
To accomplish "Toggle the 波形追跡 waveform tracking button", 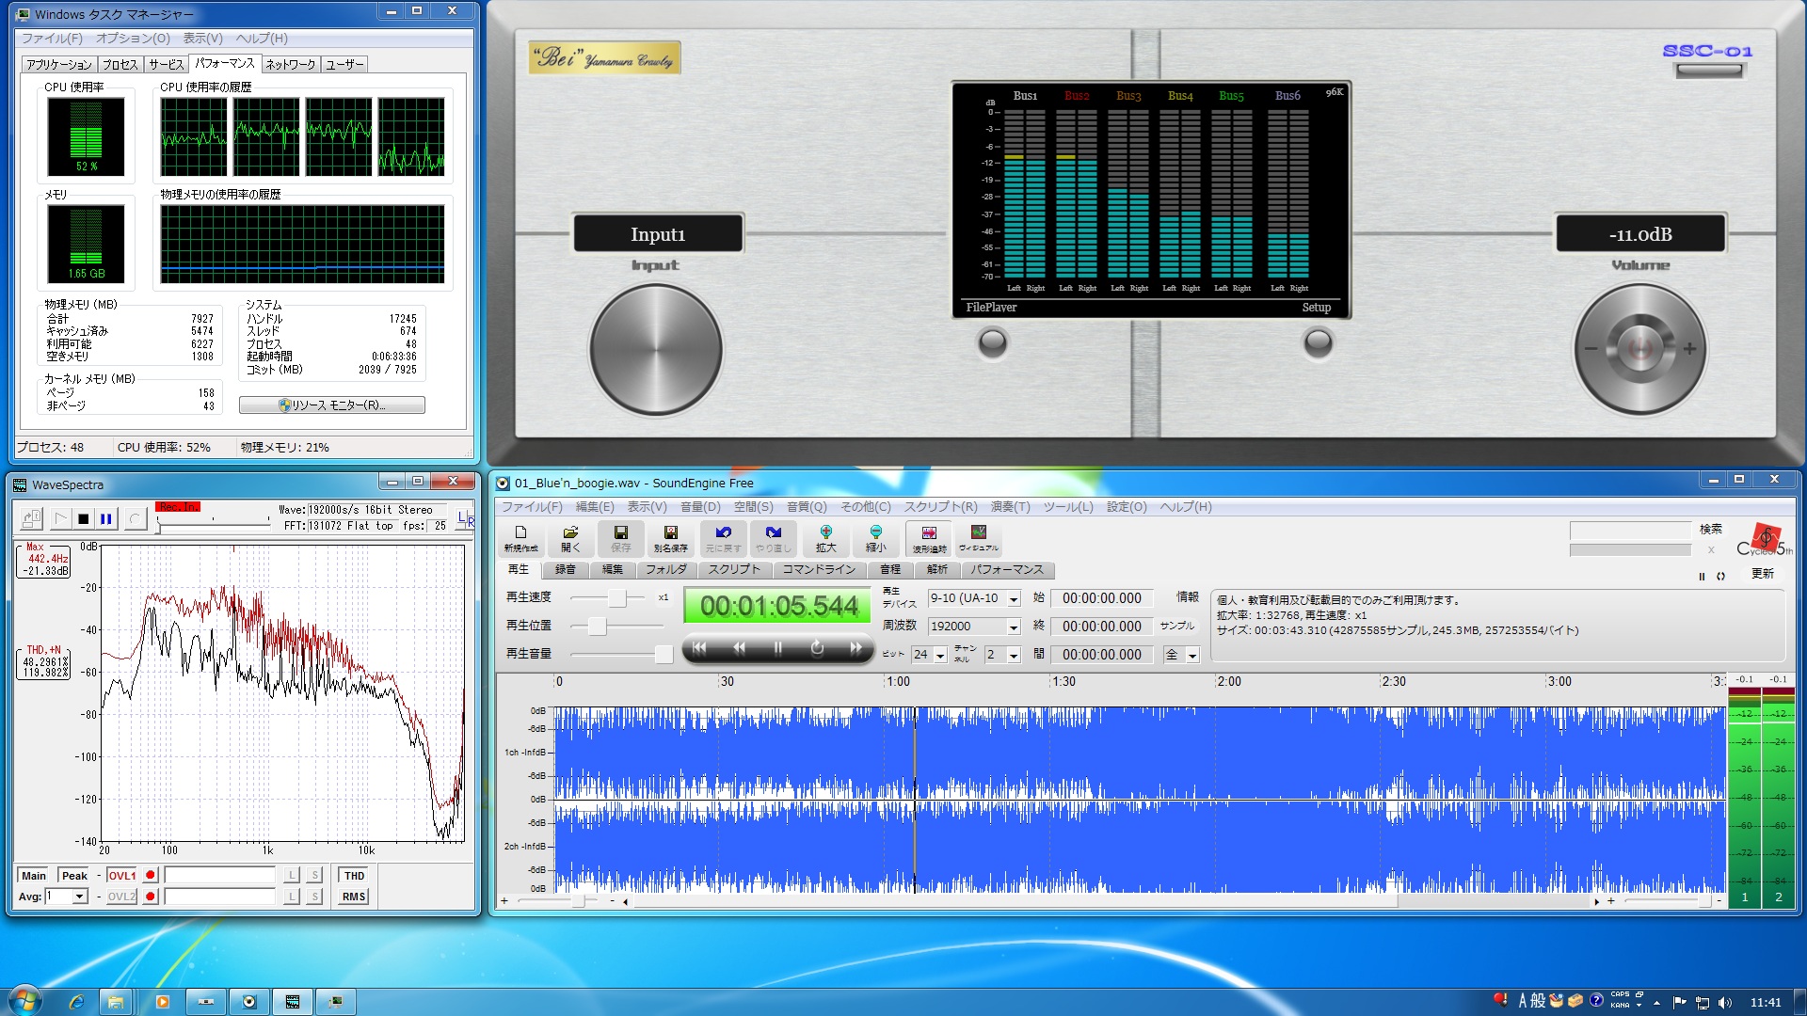I will [x=929, y=538].
